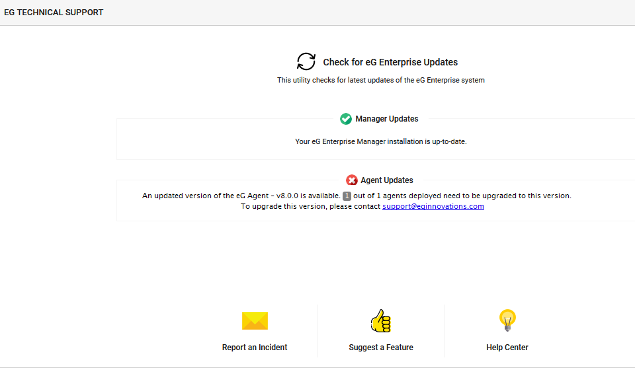Click the utility description text under the heading

(x=381, y=80)
